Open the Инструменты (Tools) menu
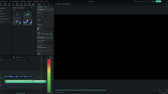 click(23, 1)
